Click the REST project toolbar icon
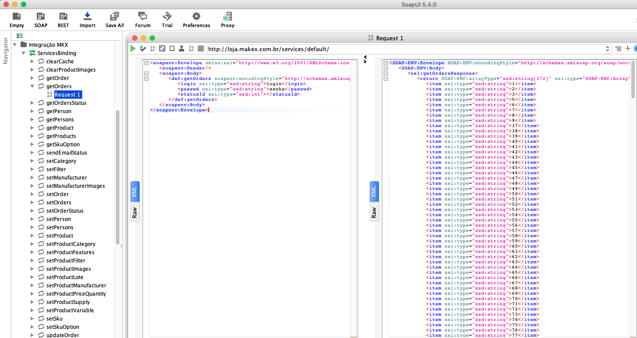 (63, 17)
